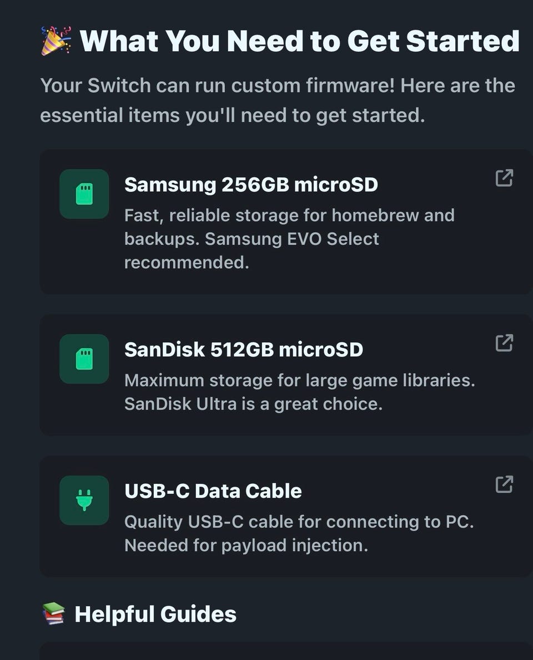The image size is (533, 660).
Task: Select the Samsung 256GB microSD title
Action: (x=251, y=184)
